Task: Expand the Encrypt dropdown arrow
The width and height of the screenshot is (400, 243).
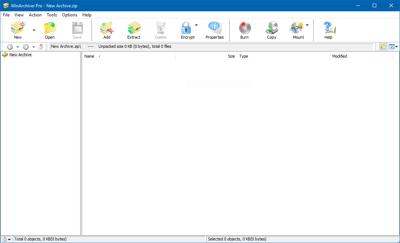Action: coord(196,25)
